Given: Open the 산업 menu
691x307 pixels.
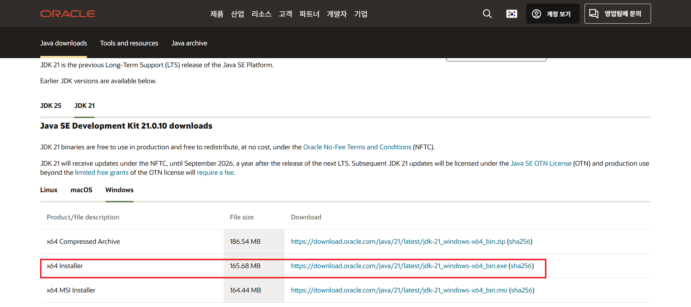Looking at the screenshot, I should click(x=237, y=14).
